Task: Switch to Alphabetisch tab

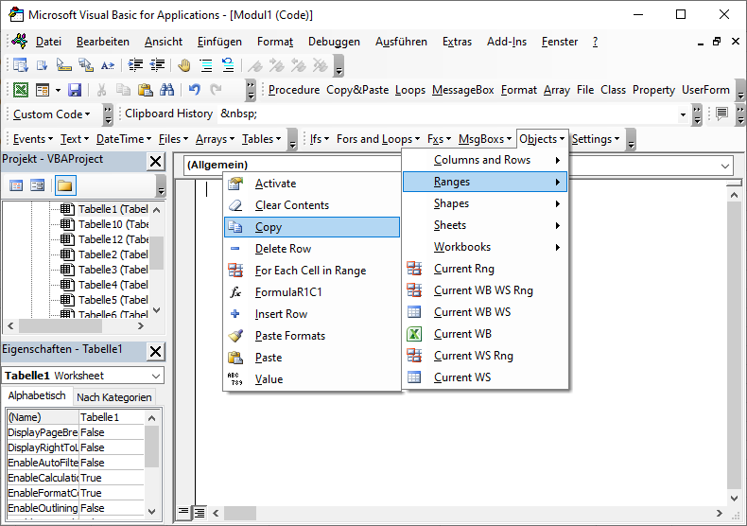Action: [37, 396]
